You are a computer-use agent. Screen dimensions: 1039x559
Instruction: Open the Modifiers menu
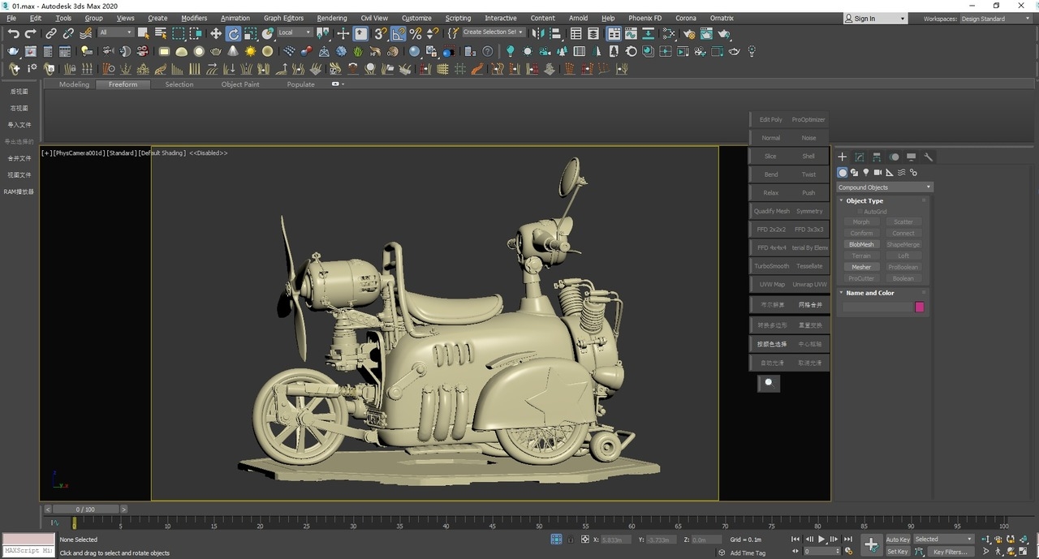click(x=194, y=18)
